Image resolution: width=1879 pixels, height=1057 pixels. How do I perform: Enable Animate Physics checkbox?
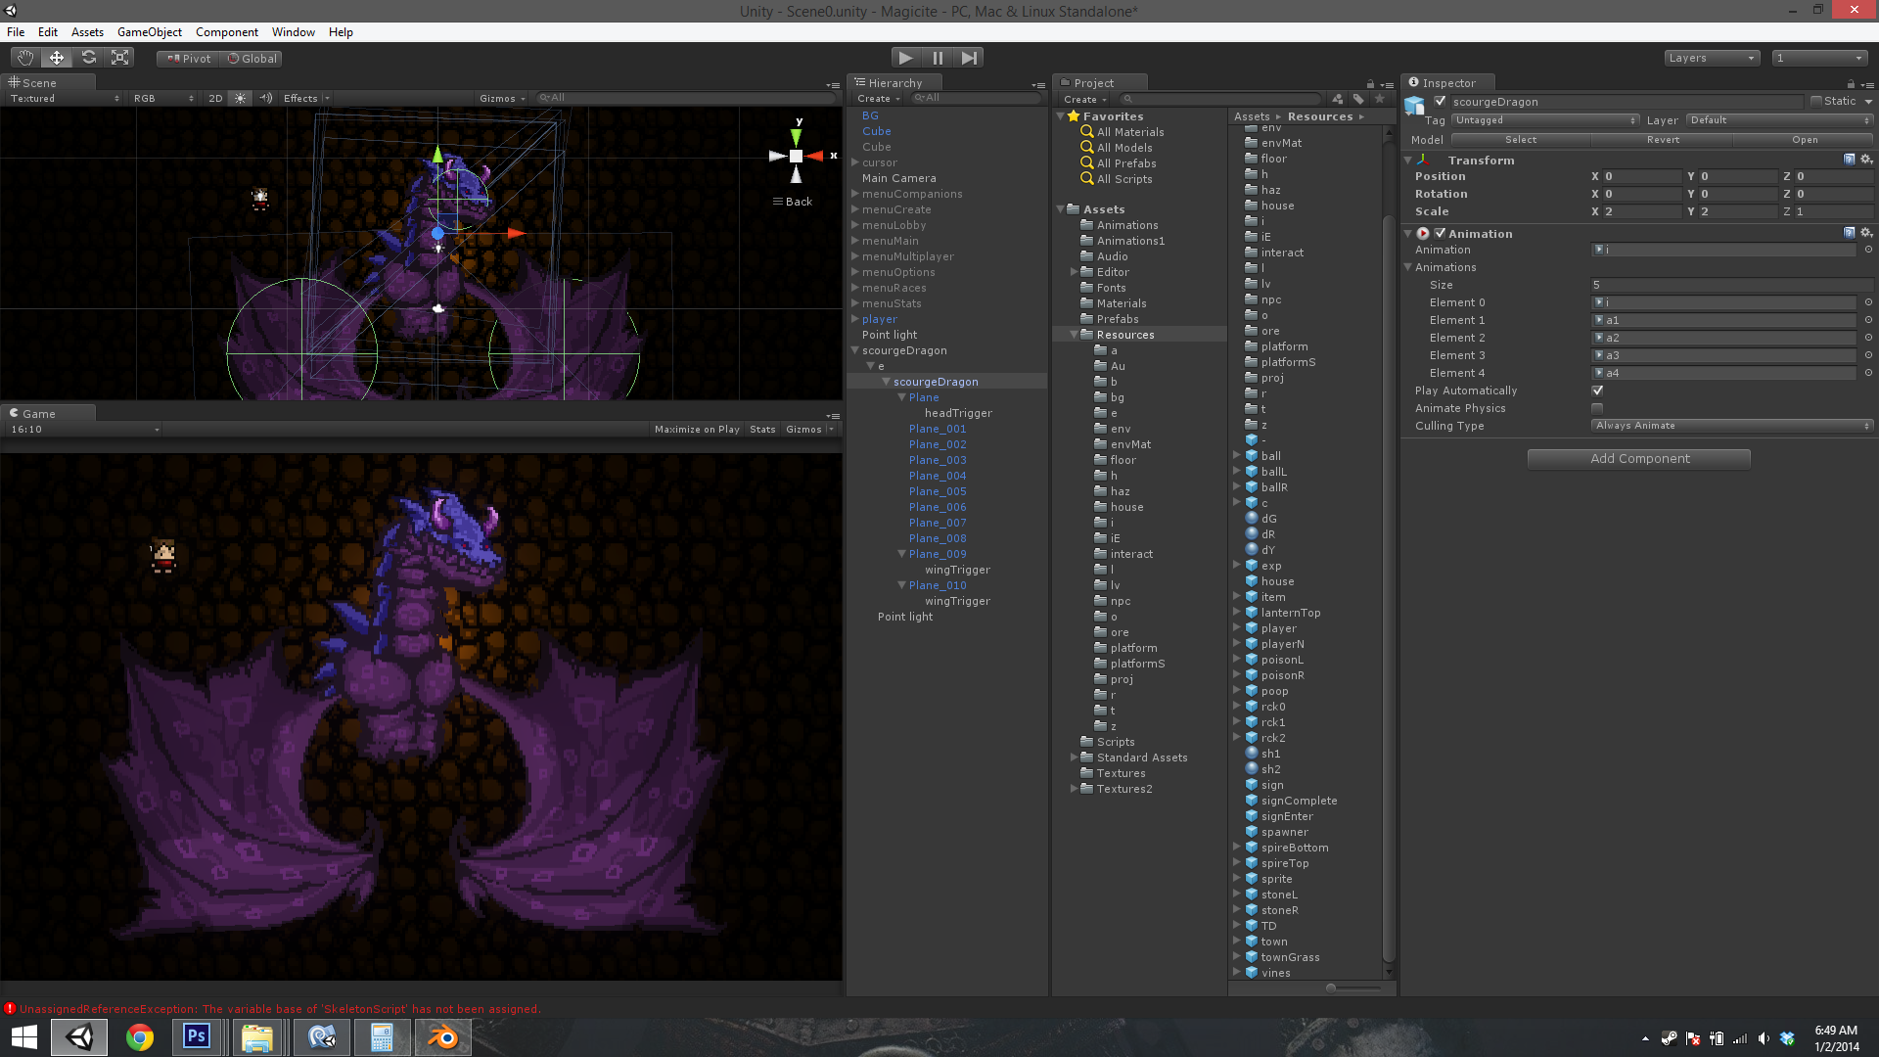[x=1597, y=408]
